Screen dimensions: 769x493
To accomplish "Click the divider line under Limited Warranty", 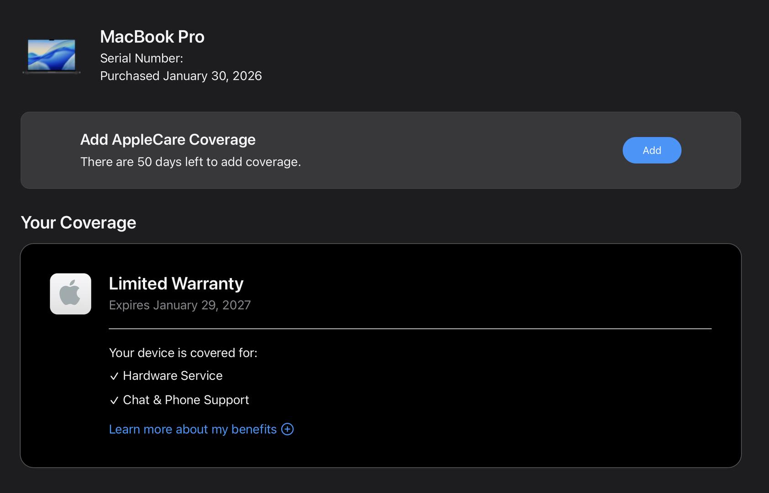I will (410, 328).
